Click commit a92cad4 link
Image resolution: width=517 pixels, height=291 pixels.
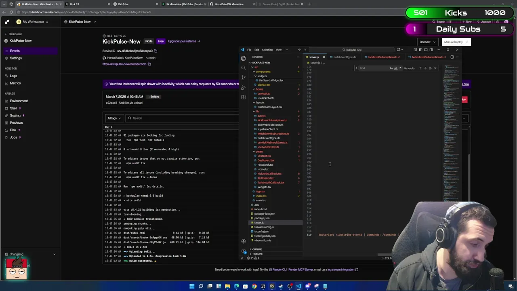[111, 103]
